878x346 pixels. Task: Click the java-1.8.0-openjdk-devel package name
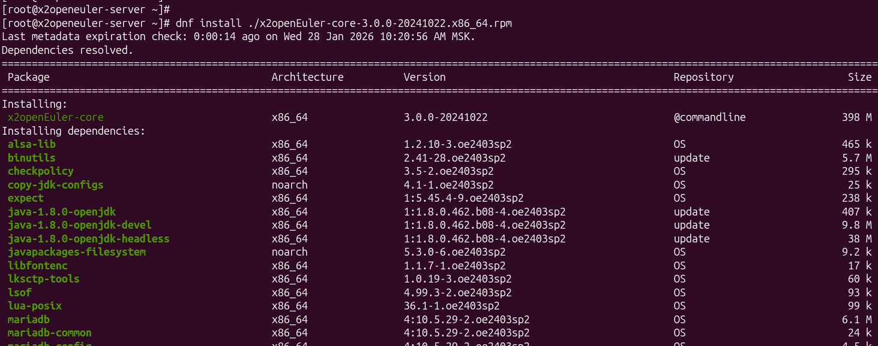(x=79, y=225)
